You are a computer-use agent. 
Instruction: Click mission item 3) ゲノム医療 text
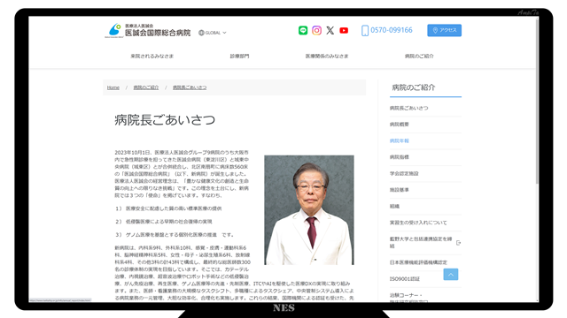coord(175,235)
